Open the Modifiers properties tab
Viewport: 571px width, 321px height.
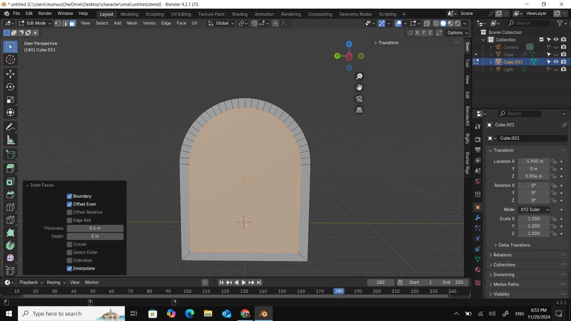478,218
